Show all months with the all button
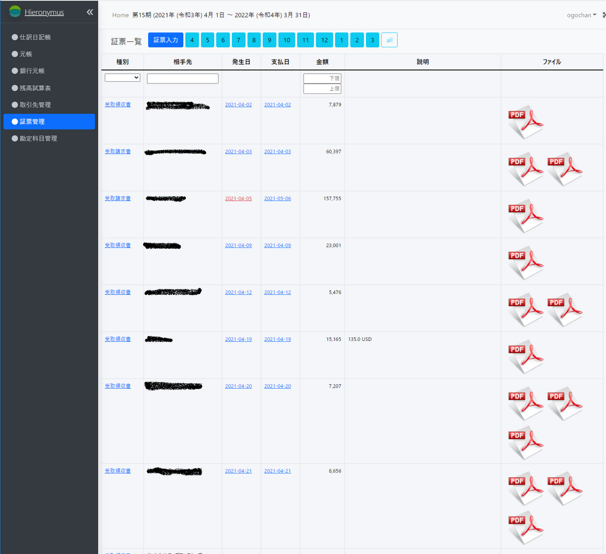This screenshot has width=606, height=554. point(389,40)
